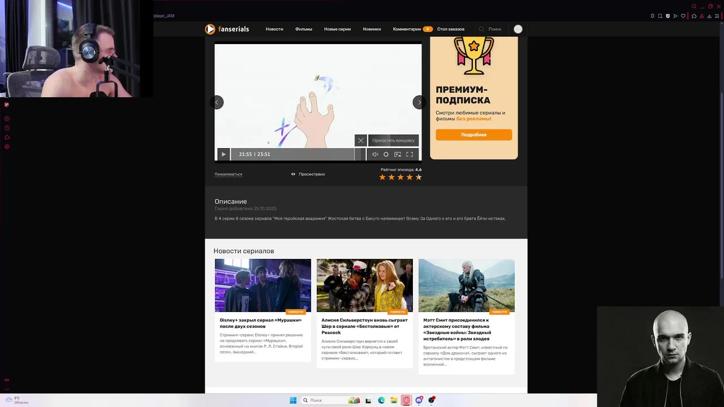The height and width of the screenshot is (407, 724).
Task: Go to previous episode arrow
Action: pos(217,102)
